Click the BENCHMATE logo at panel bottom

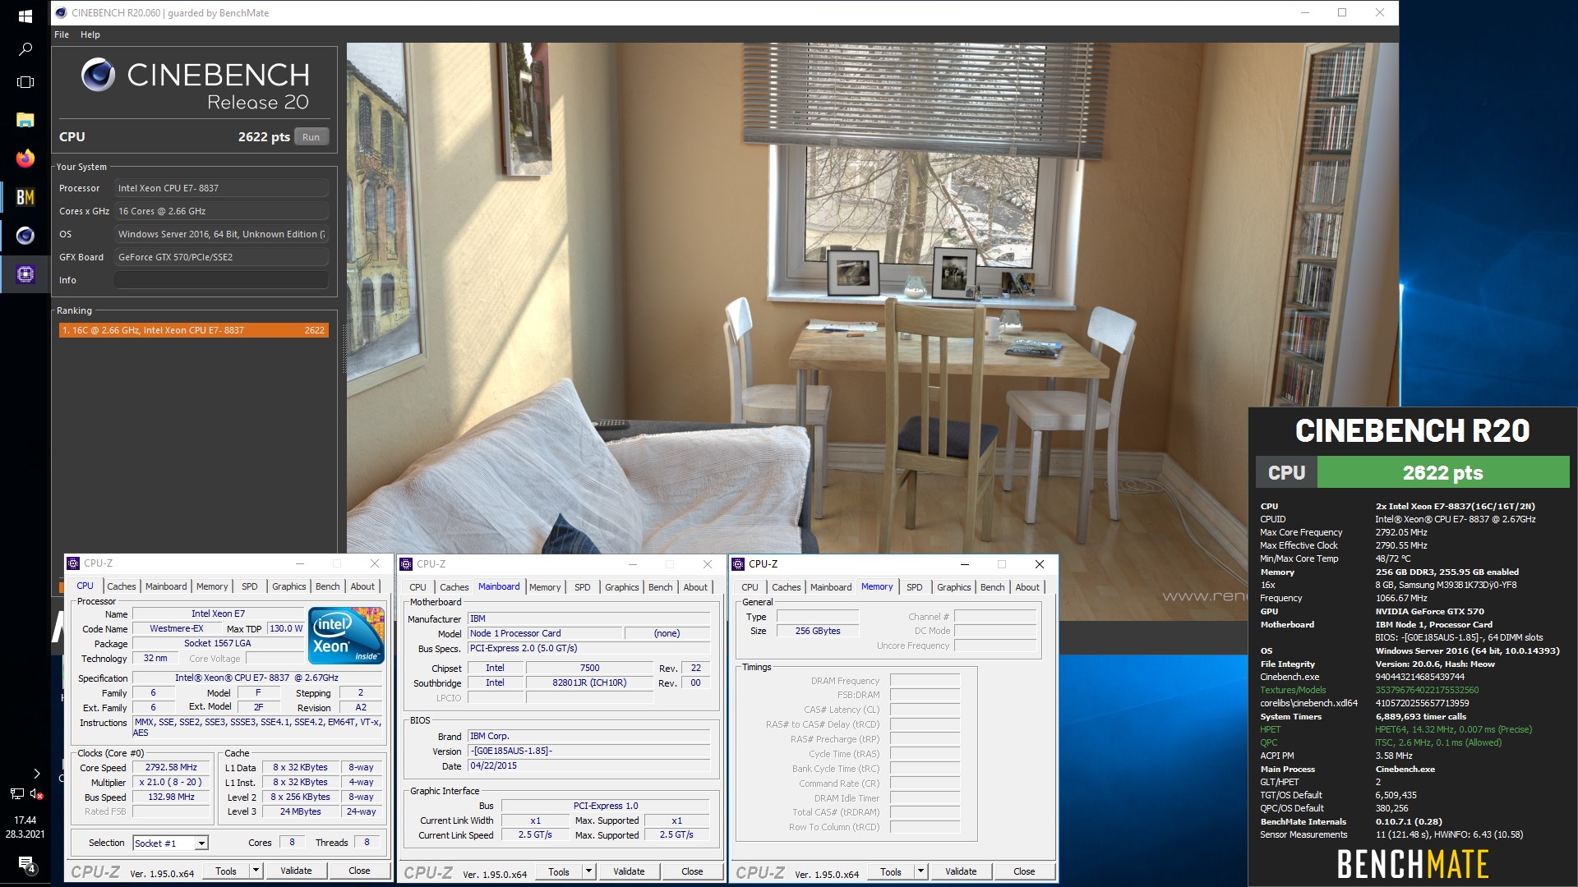tap(1412, 864)
